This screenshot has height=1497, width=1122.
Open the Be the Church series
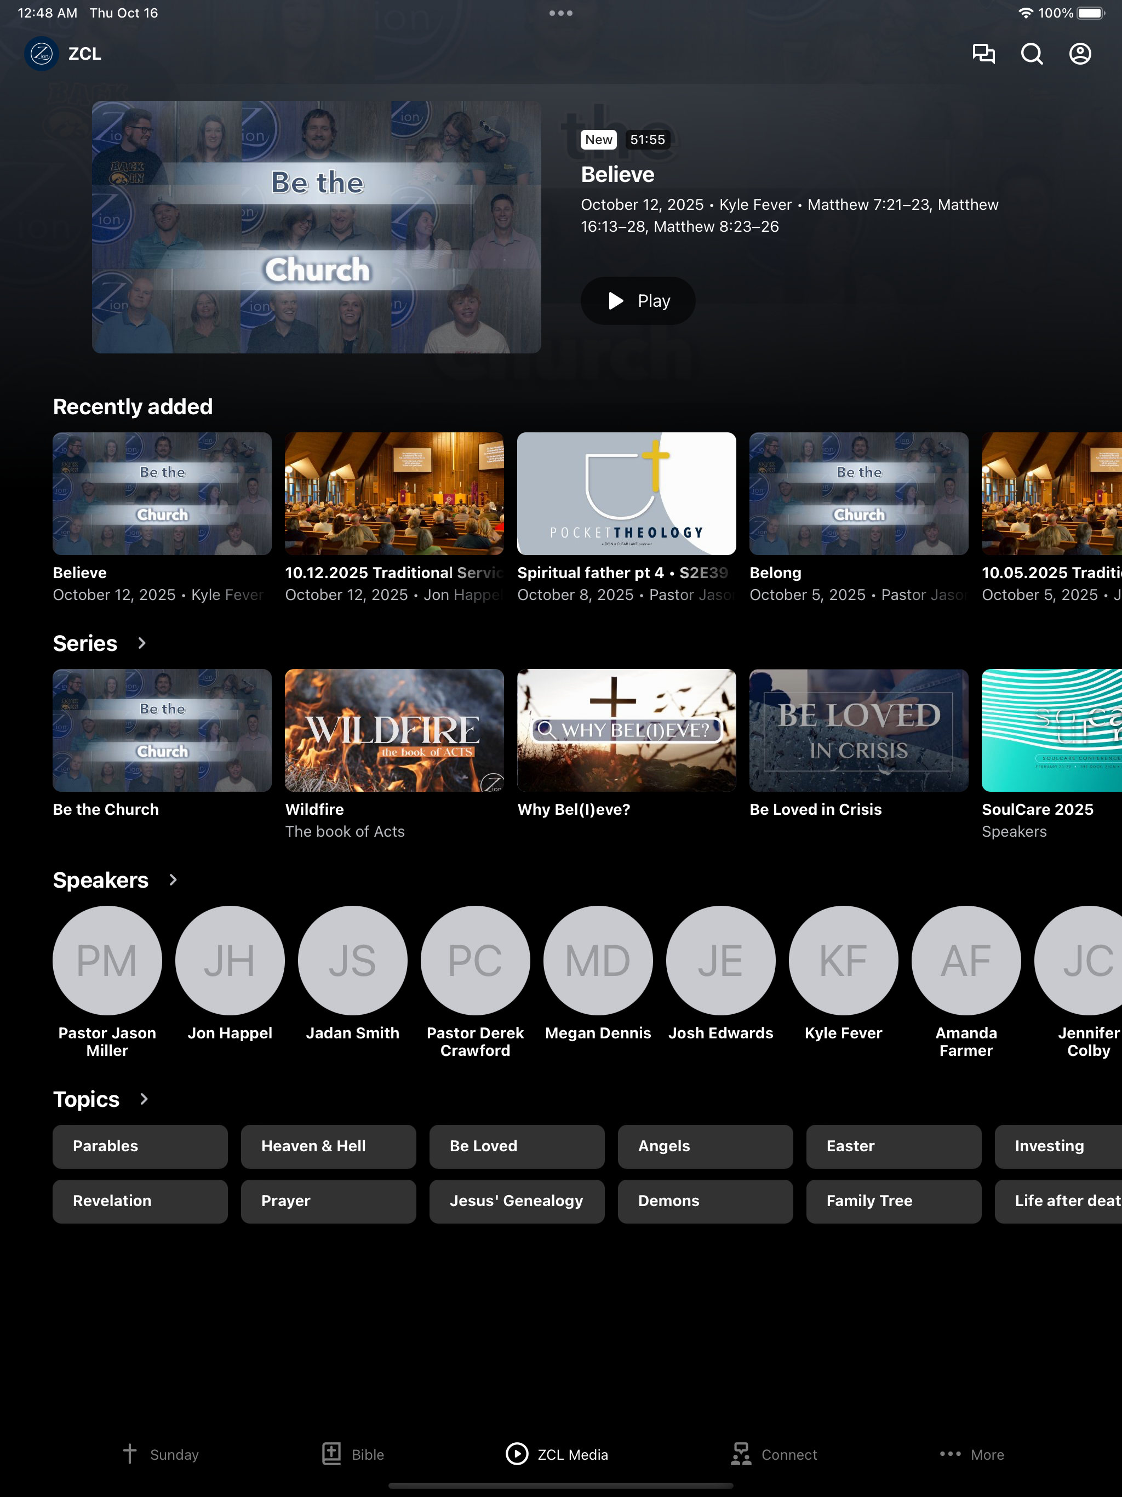pyautogui.click(x=162, y=744)
